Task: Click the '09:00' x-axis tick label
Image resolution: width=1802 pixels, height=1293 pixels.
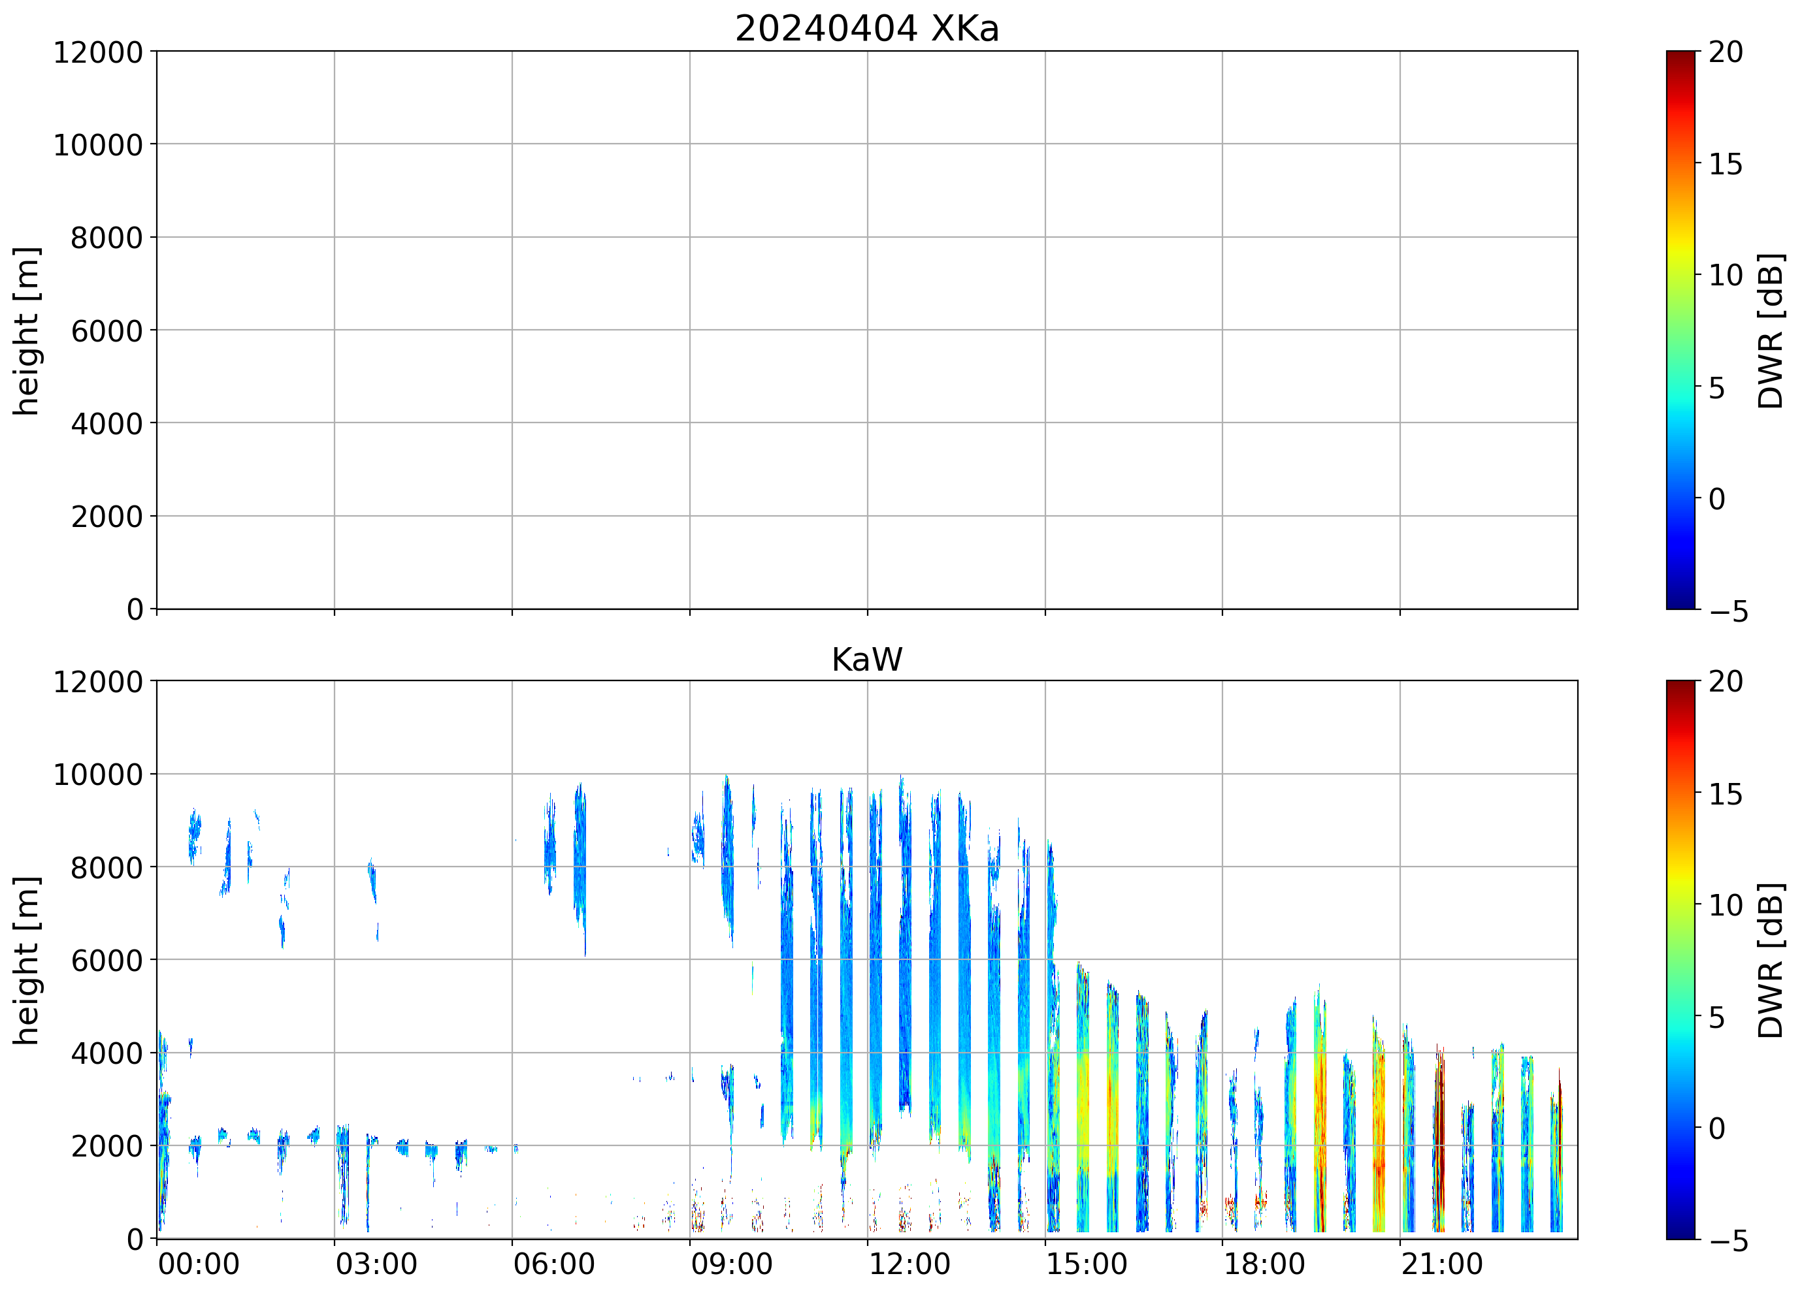Action: (731, 1264)
